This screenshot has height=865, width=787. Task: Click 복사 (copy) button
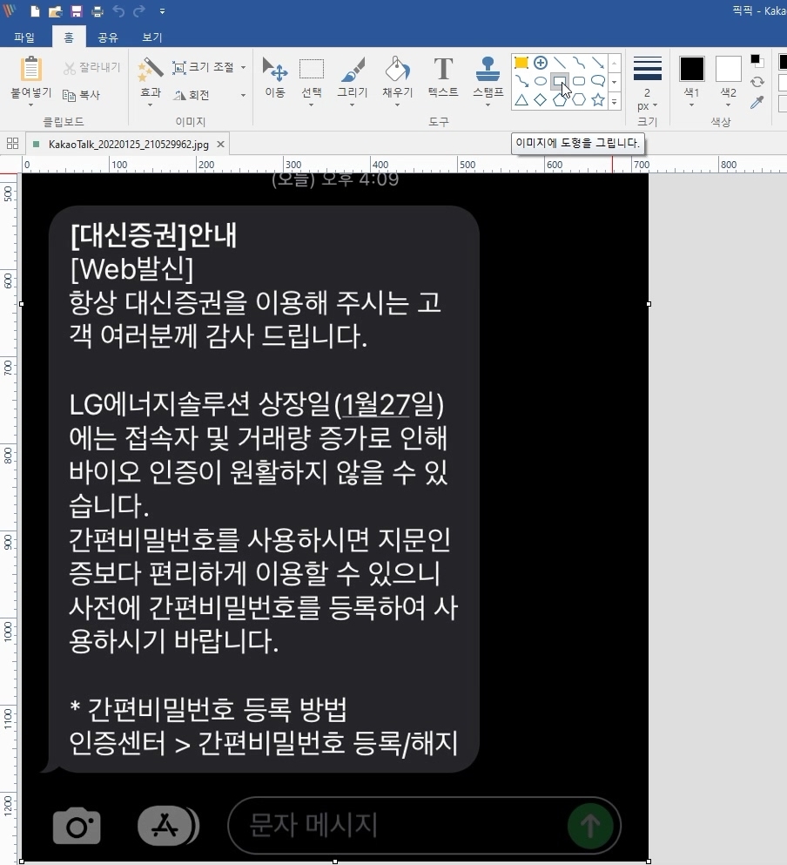82,95
